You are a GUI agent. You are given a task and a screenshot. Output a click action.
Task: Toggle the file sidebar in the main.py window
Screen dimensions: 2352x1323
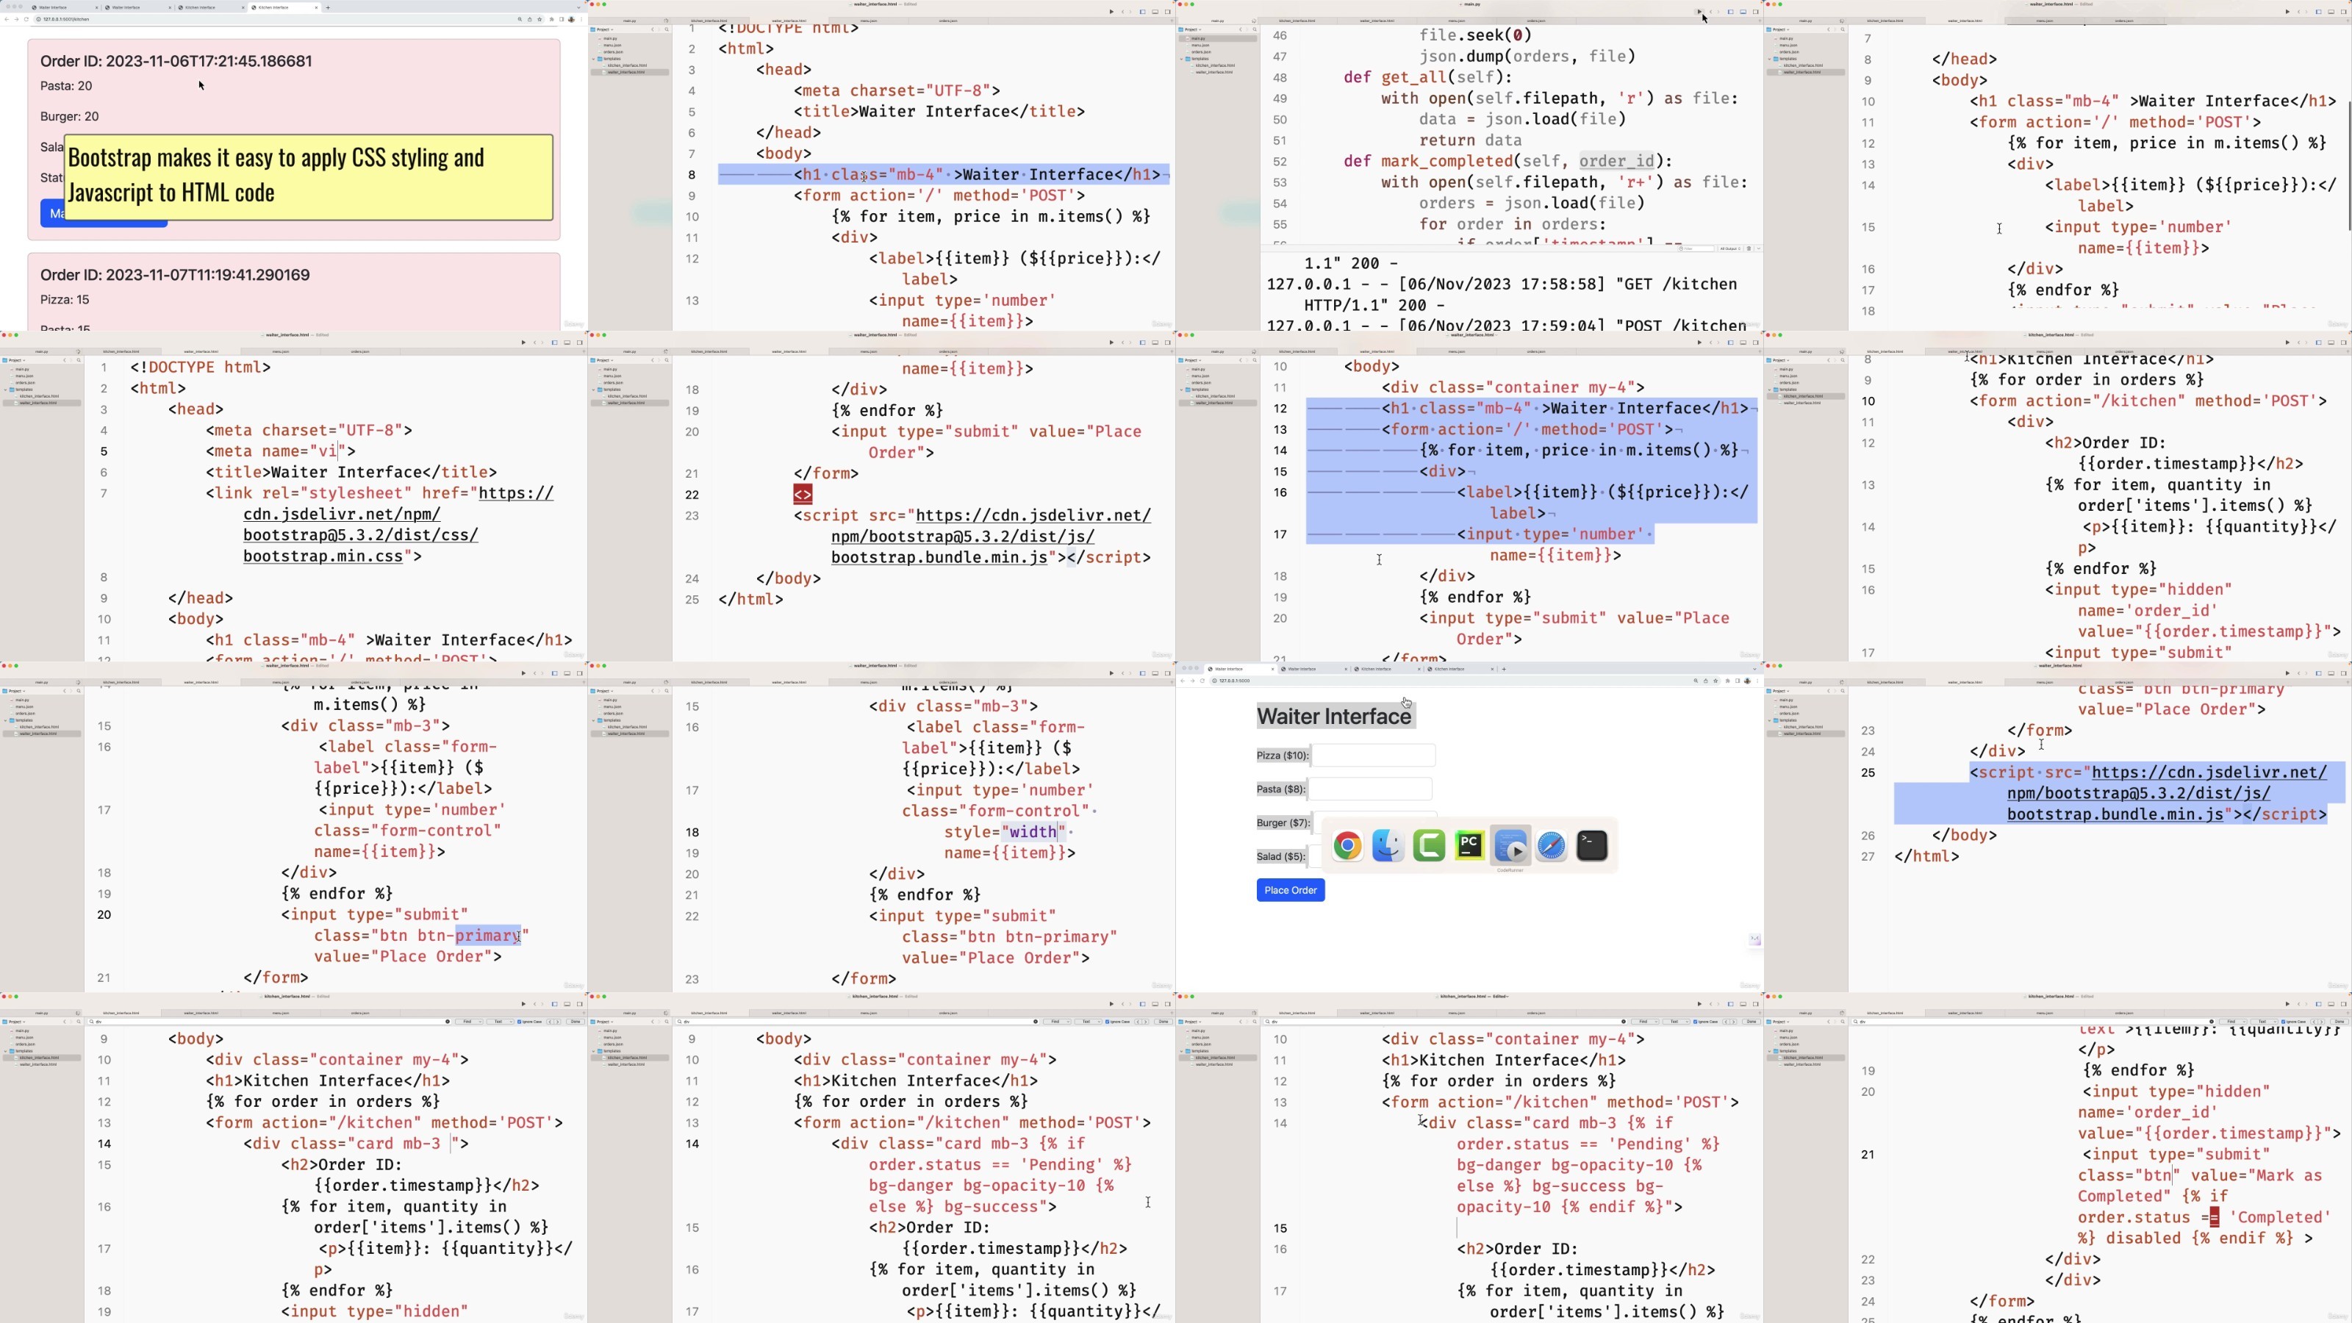(x=1730, y=12)
